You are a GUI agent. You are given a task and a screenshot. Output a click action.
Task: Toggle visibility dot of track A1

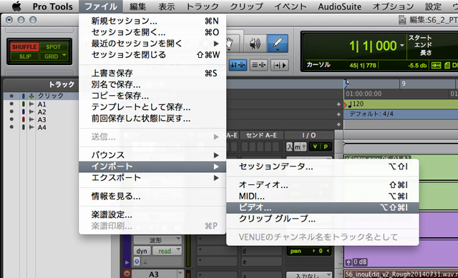click(11, 104)
